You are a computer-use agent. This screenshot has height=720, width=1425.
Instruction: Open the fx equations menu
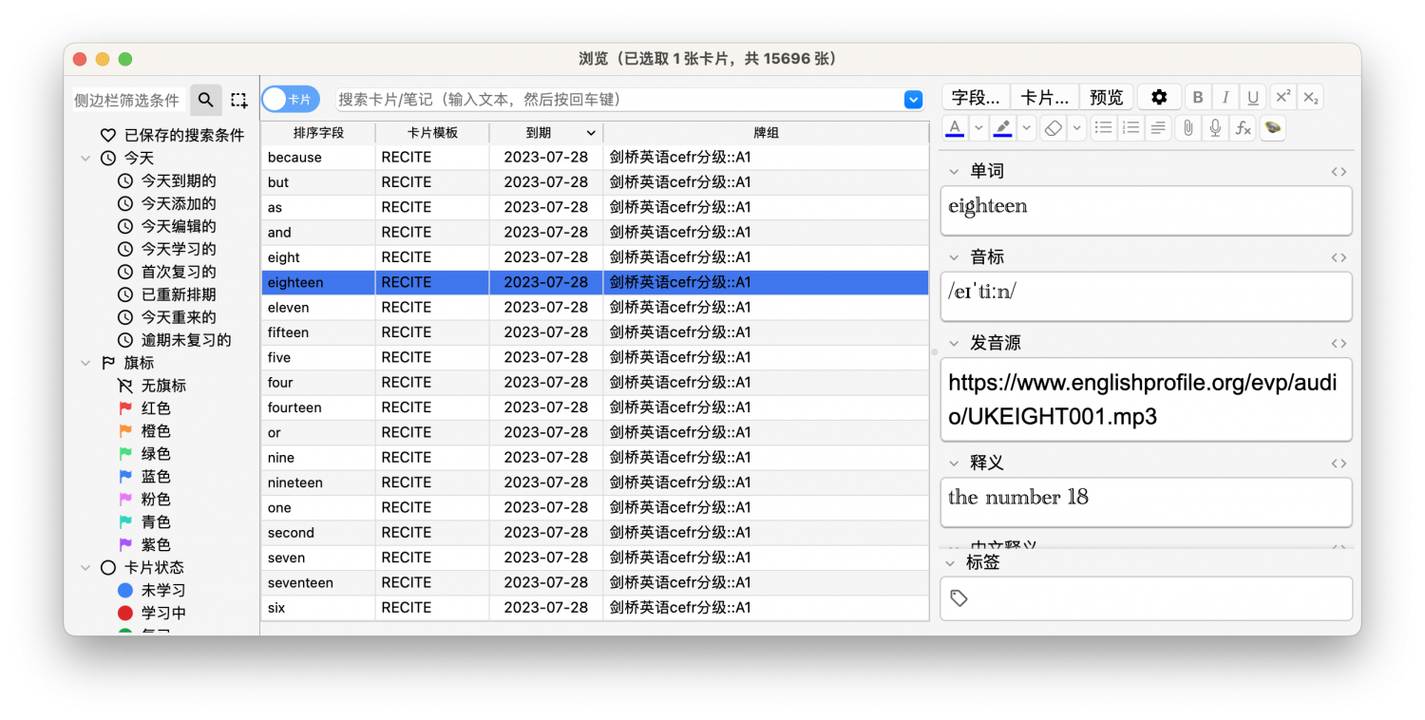(x=1243, y=127)
